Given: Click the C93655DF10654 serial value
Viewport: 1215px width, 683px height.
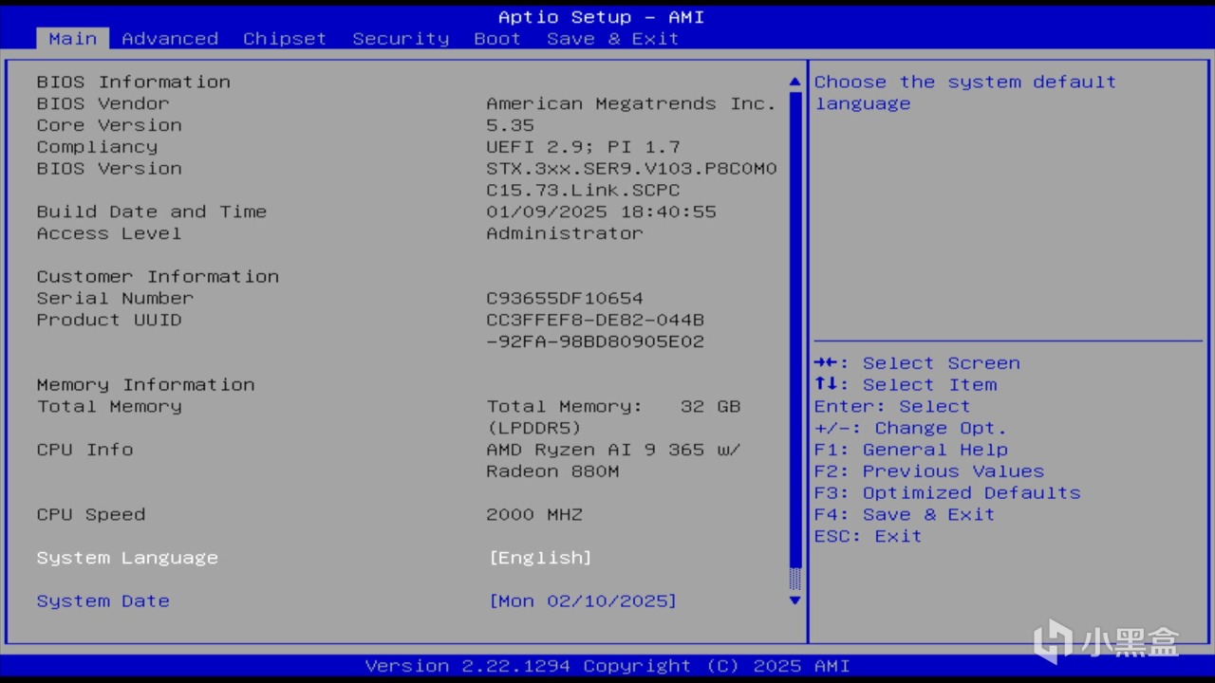Looking at the screenshot, I should (565, 298).
